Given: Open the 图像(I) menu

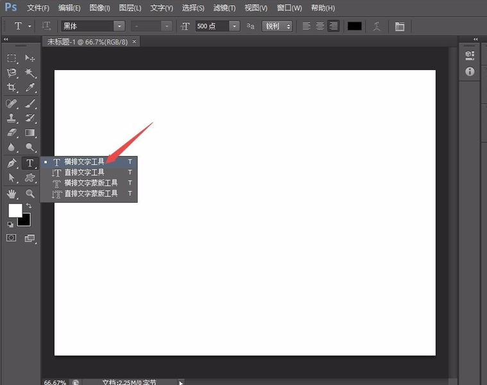Looking at the screenshot, I should click(x=99, y=8).
